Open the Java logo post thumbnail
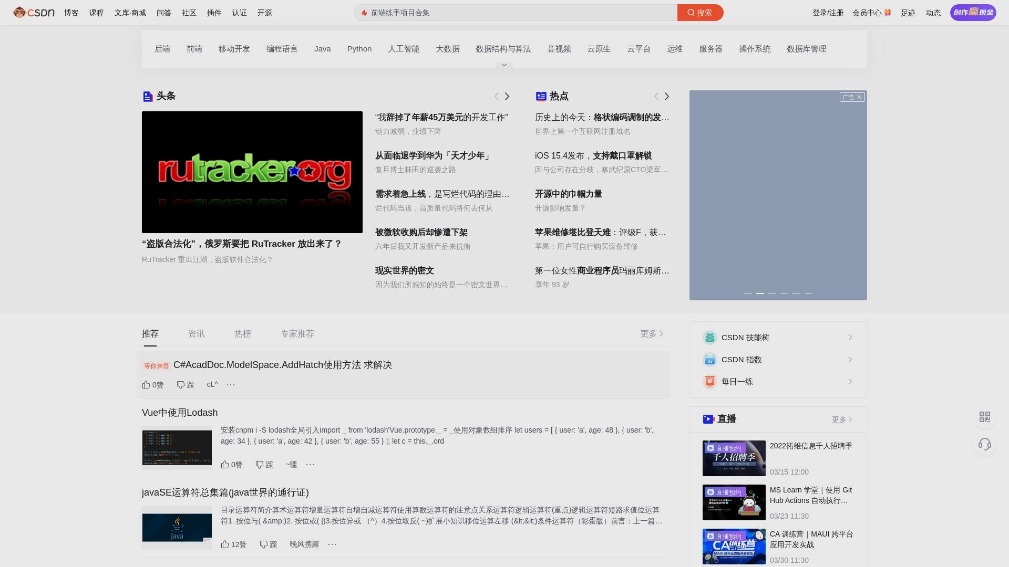 click(x=177, y=528)
